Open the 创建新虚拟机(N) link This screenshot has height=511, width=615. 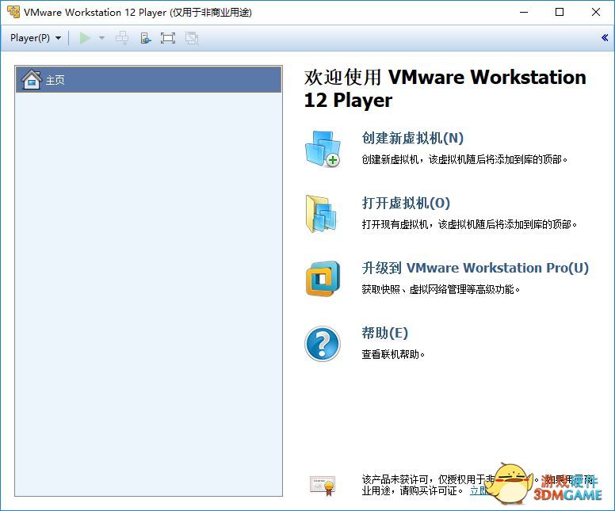point(413,138)
